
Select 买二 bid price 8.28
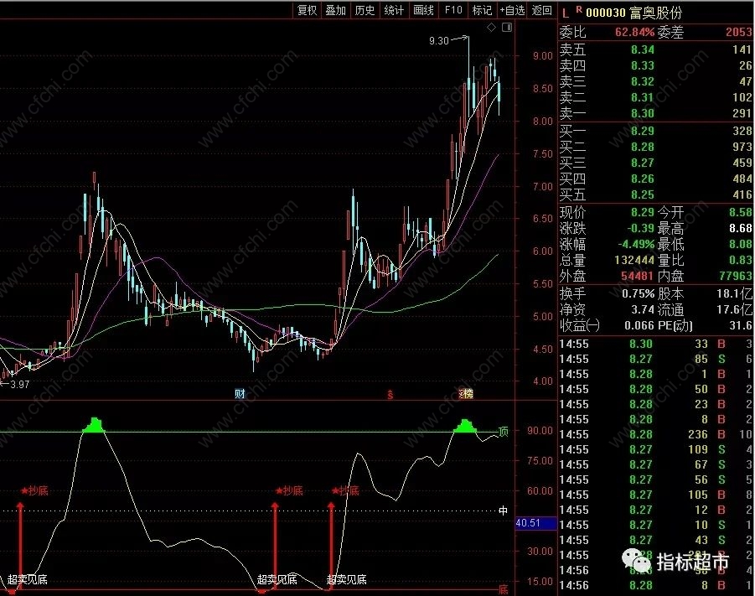coord(643,147)
